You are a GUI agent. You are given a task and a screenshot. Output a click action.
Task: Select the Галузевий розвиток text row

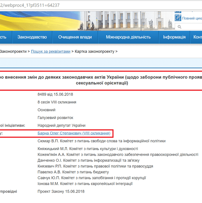tap(55, 118)
